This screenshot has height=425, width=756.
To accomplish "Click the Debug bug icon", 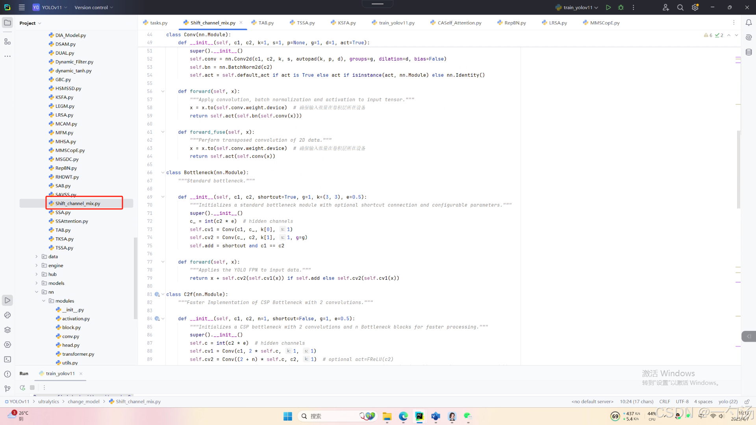I will (x=621, y=7).
